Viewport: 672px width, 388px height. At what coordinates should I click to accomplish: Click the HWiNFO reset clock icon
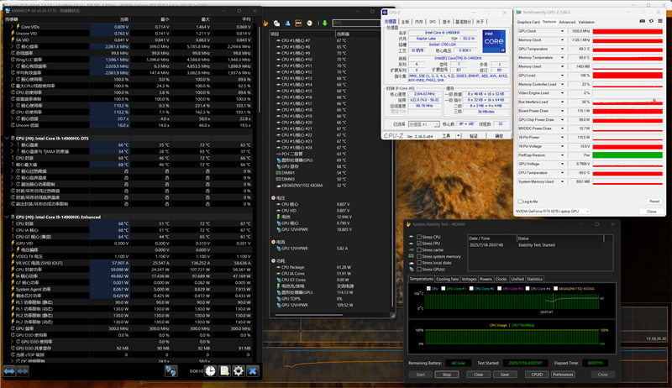click(x=210, y=370)
